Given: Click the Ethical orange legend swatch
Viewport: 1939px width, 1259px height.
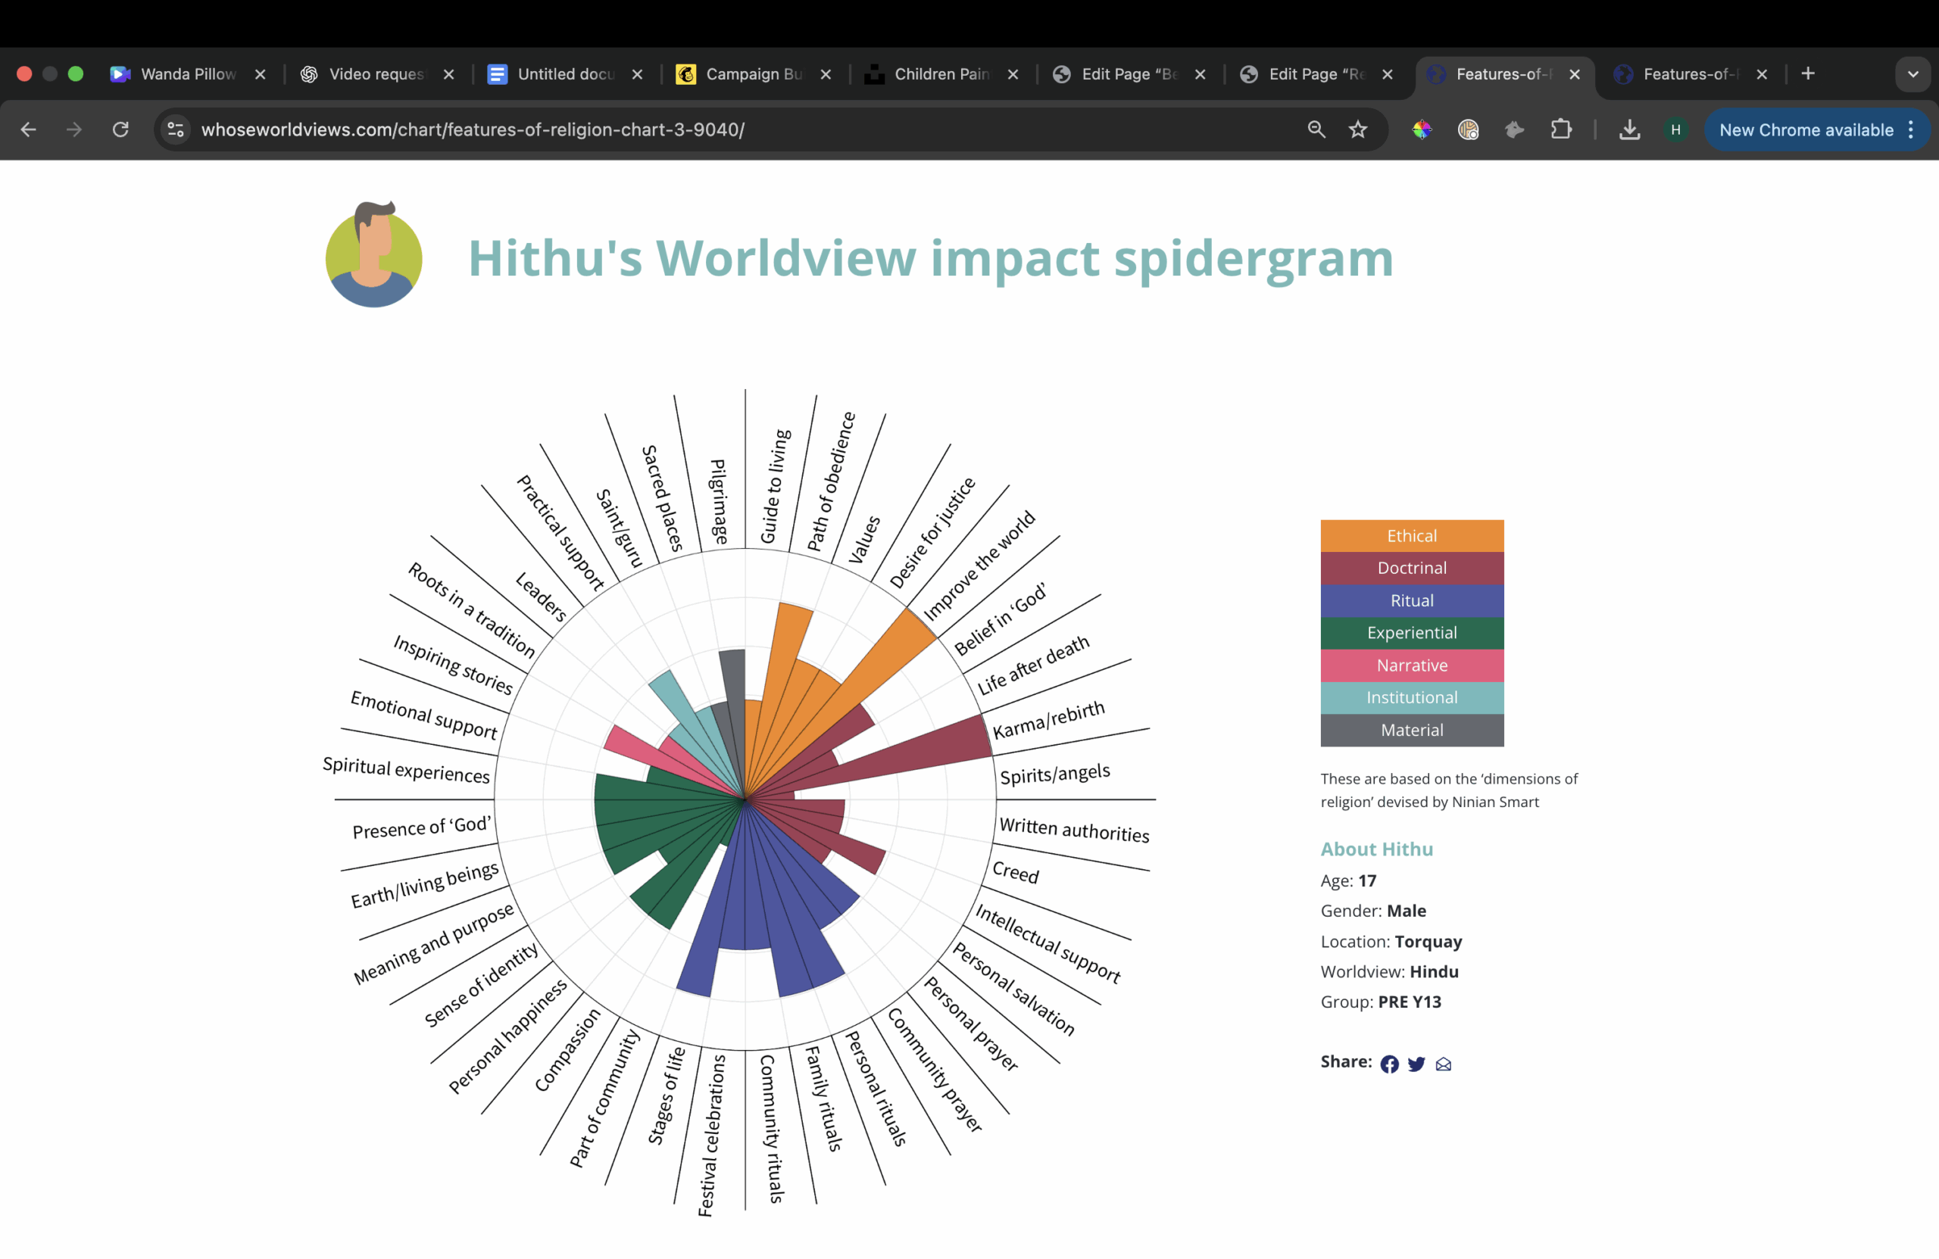Looking at the screenshot, I should tap(1411, 536).
